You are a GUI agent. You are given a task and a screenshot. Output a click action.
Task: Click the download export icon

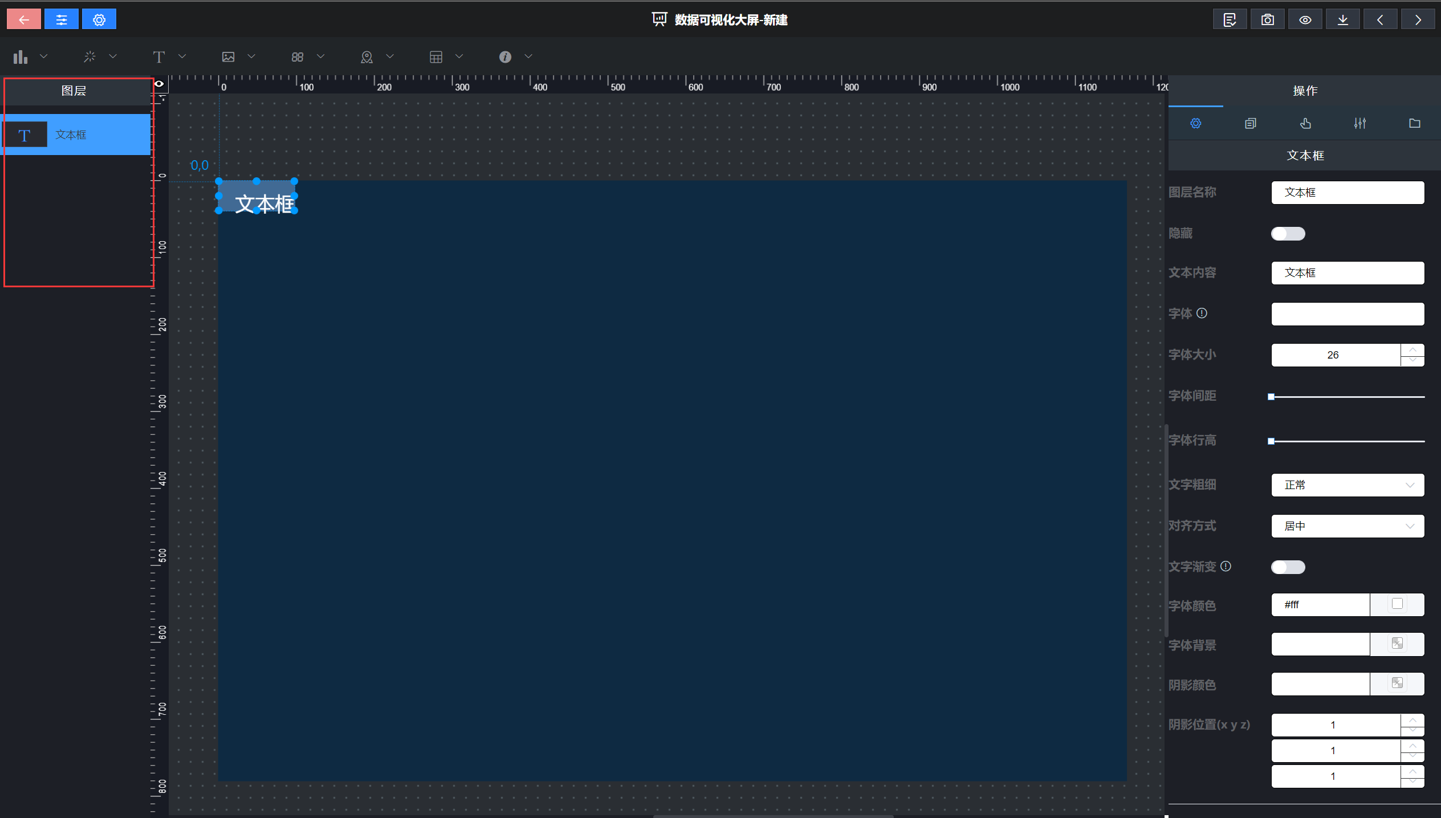1342,19
